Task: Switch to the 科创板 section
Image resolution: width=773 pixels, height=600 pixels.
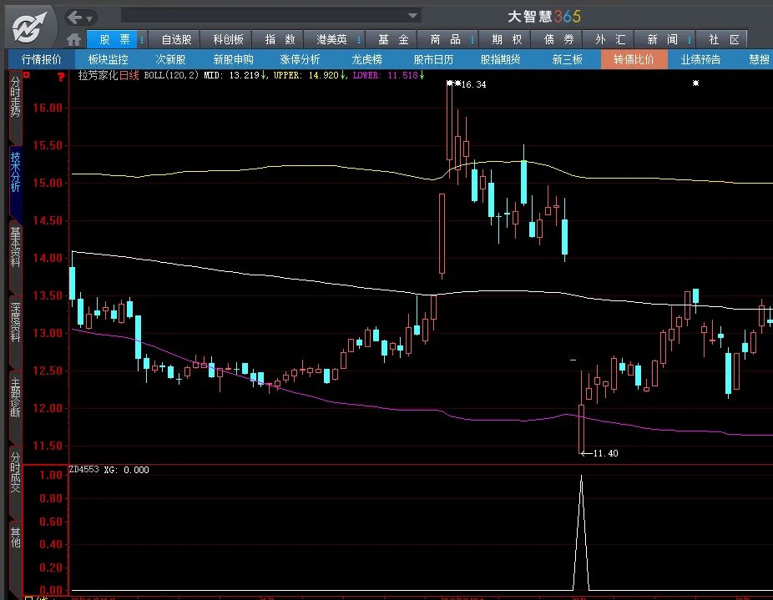Action: click(x=228, y=39)
